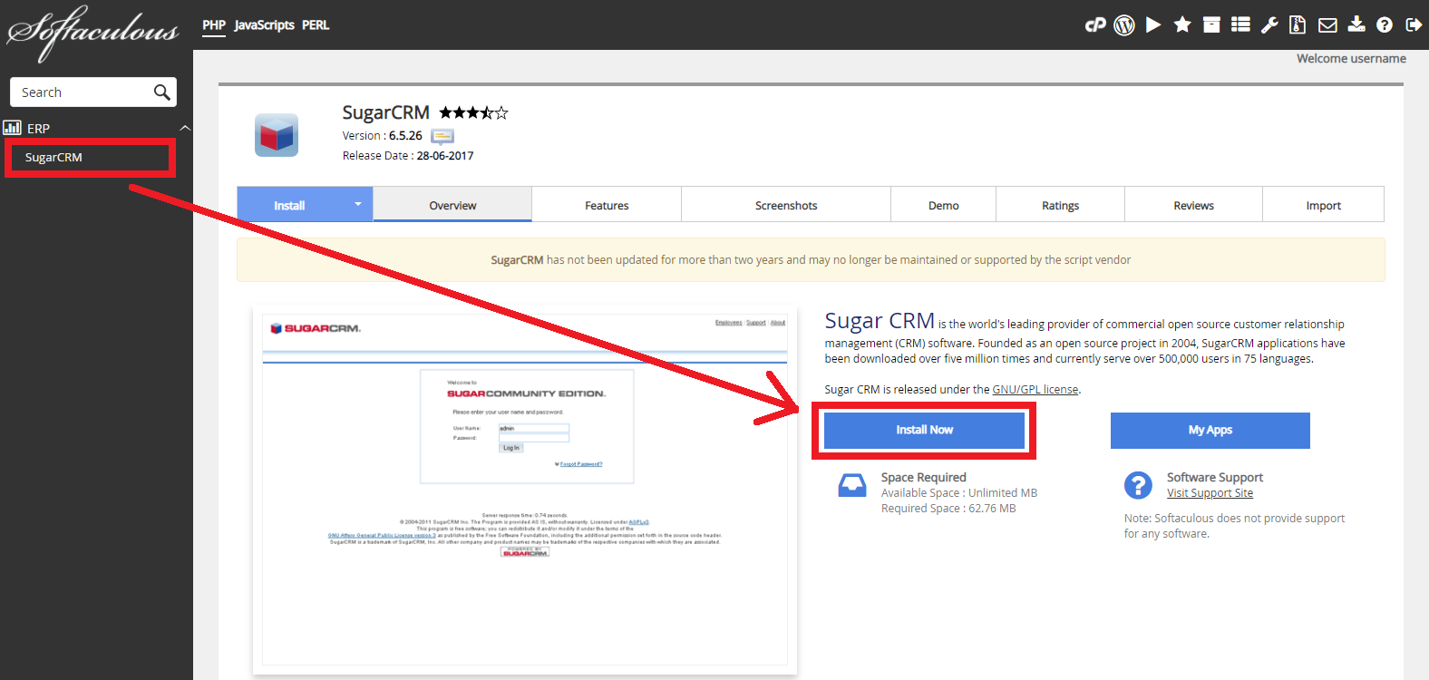1429x680 pixels.
Task: Switch to the Reviews tab
Action: 1193,205
